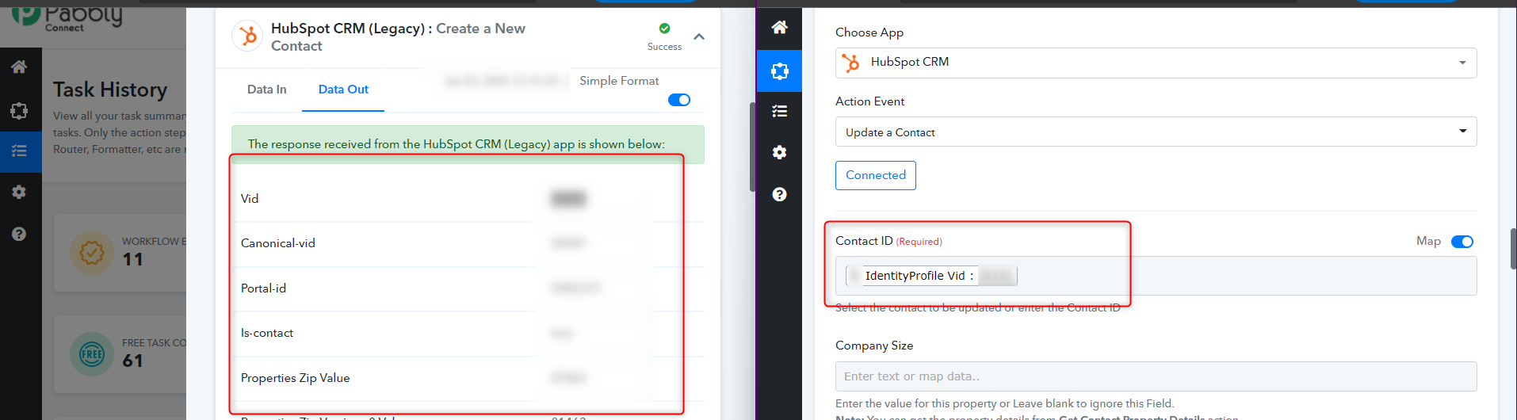Switch to Data Out tab
1517x420 pixels.
(x=343, y=90)
